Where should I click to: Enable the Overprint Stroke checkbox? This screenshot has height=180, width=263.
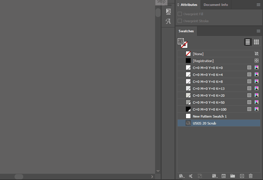click(x=180, y=21)
